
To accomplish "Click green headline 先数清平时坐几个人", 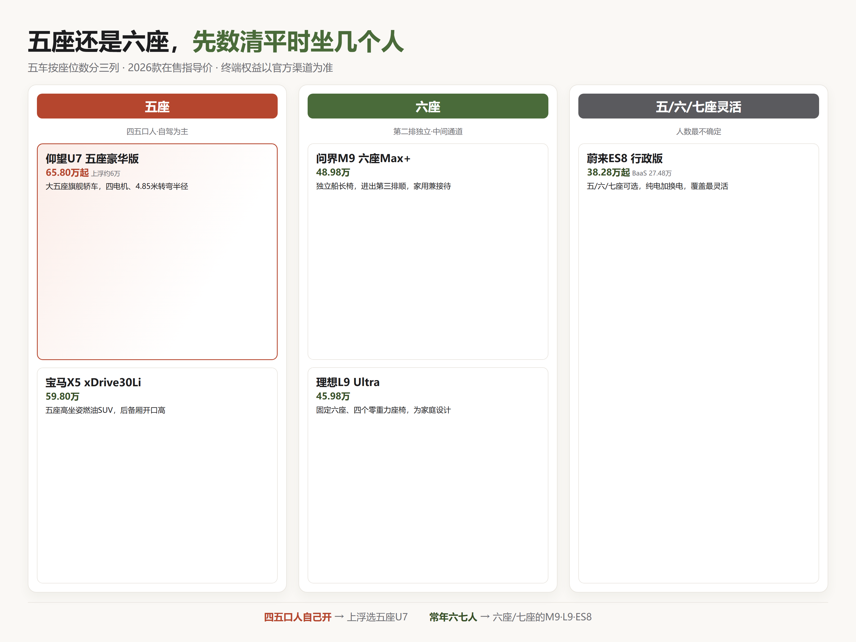I will pyautogui.click(x=298, y=42).
